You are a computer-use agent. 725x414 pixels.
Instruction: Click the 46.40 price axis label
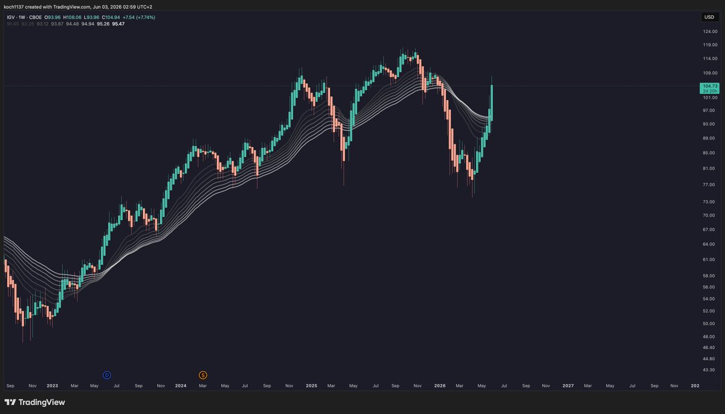point(709,348)
